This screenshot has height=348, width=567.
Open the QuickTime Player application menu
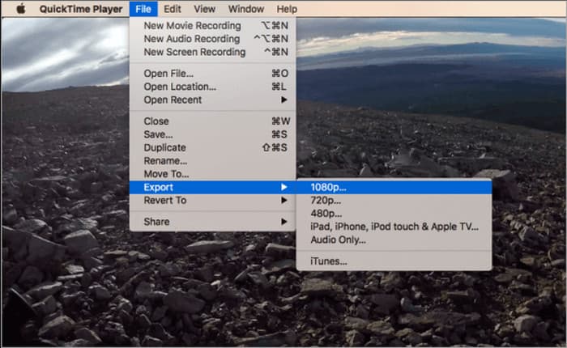point(81,9)
